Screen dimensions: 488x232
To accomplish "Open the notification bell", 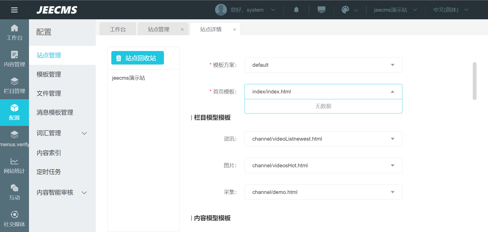I will click(296, 10).
